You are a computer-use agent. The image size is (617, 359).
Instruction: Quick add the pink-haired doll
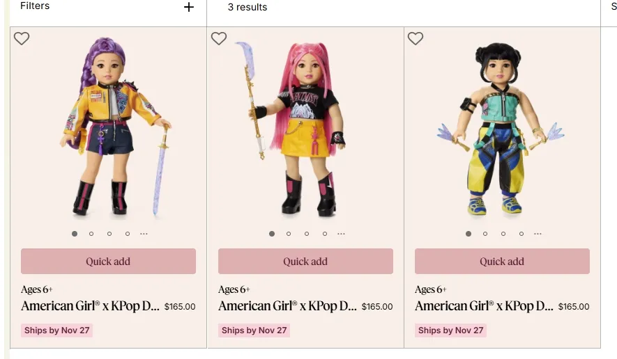coord(306,261)
